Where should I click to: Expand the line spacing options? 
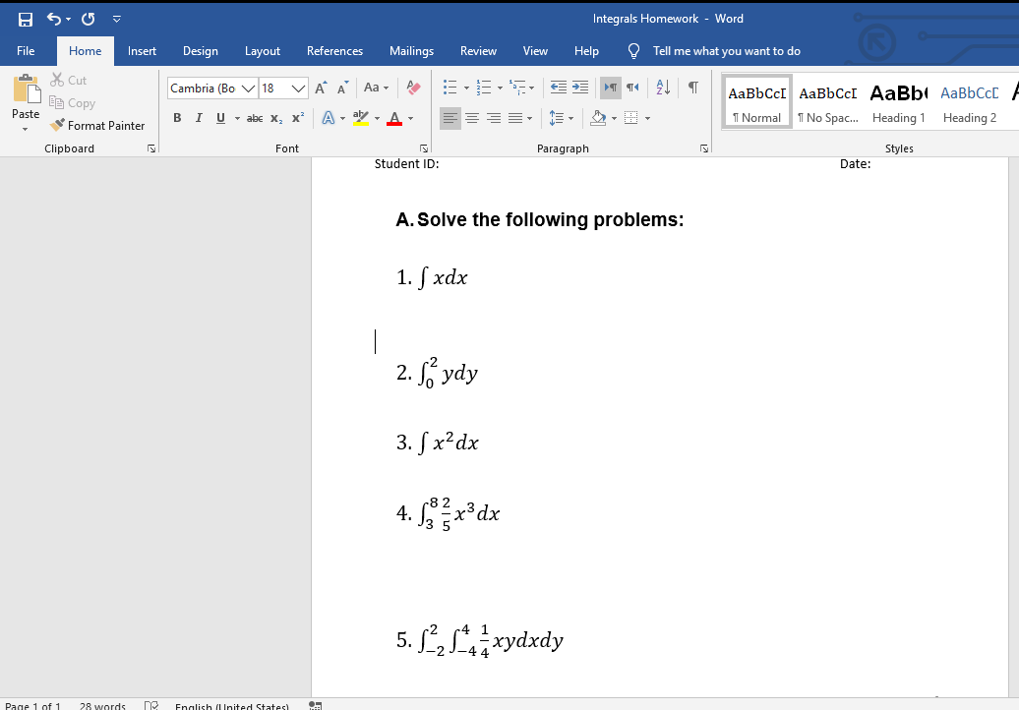click(x=569, y=119)
